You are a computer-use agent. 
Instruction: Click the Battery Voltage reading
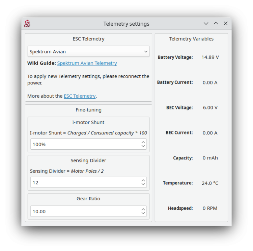click(x=210, y=57)
